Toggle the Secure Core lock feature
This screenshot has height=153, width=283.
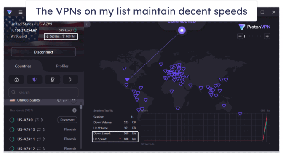click(16, 80)
